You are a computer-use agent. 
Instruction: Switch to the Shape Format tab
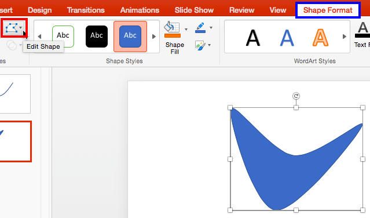(328, 10)
